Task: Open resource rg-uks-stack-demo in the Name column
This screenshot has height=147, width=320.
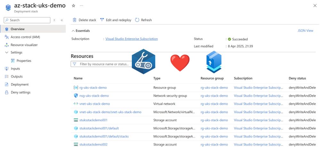Action: tap(93, 88)
